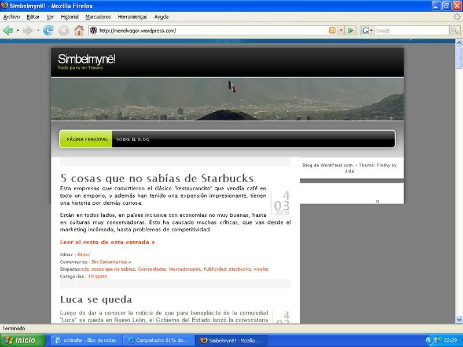Image resolution: width=463 pixels, height=347 pixels.
Task: Reload the current page
Action: click(49, 30)
